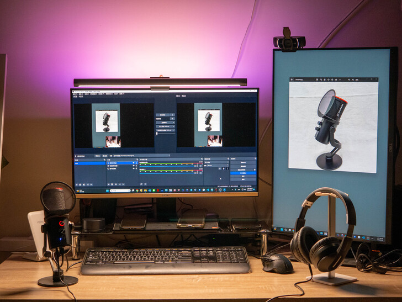This screenshot has width=402, height=302.
Task: Open the third quick transition dropdown
Action: click(x=165, y=130)
